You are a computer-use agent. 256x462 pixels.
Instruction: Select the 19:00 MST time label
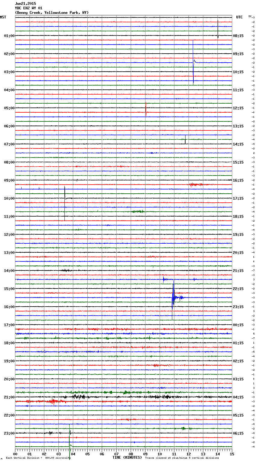[9, 361]
